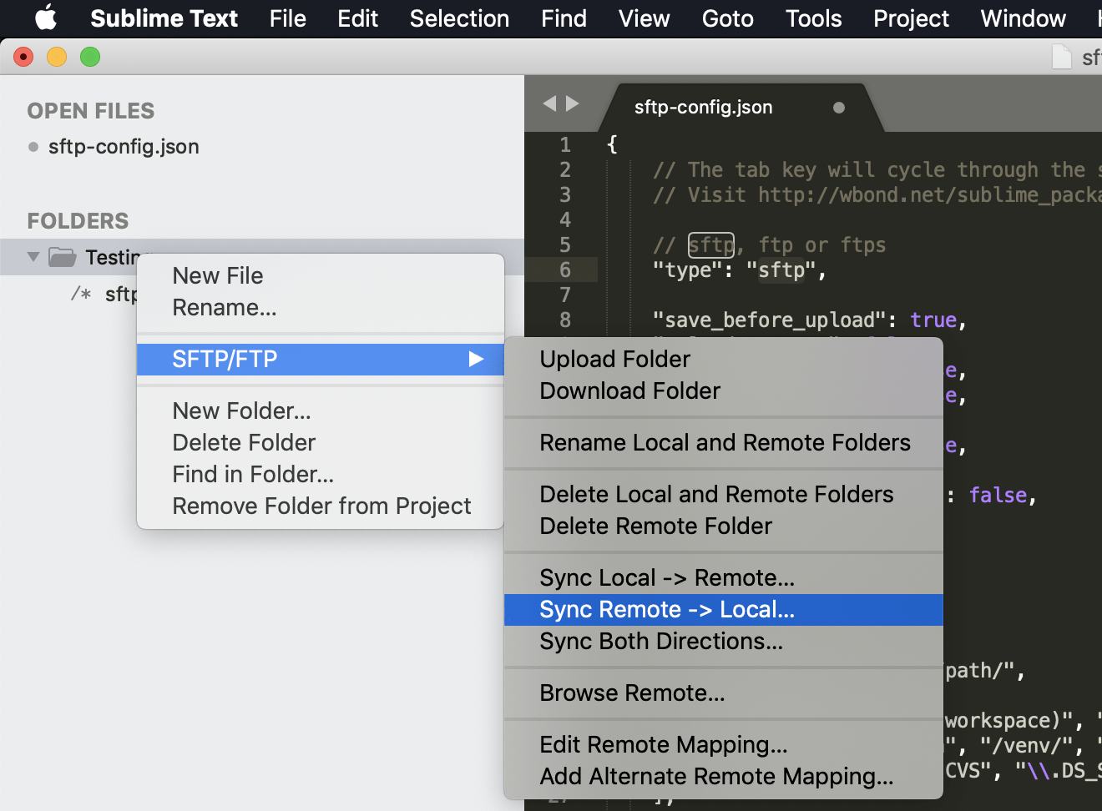Click the right tab navigation arrow

coord(573,103)
